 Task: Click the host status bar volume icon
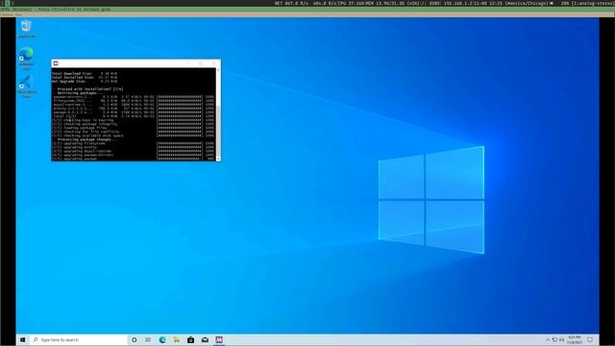[x=552, y=3]
